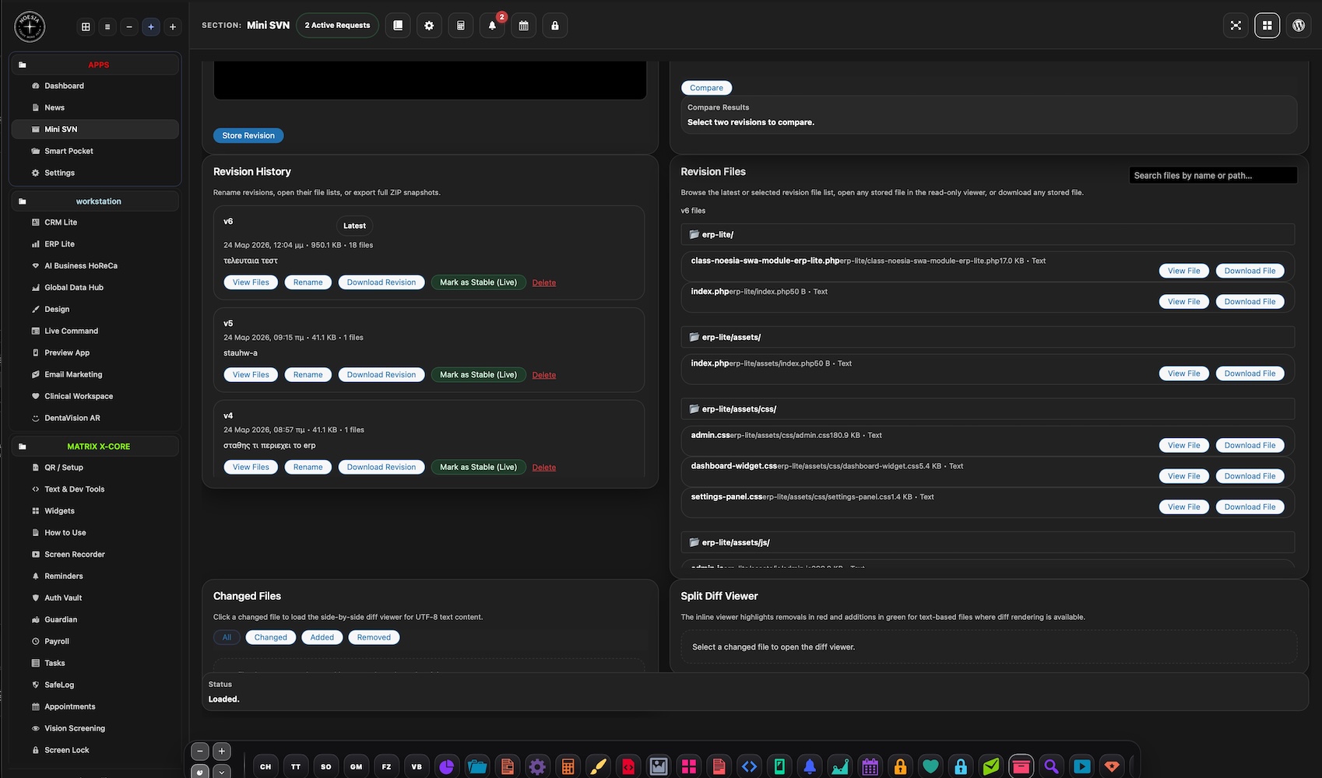Collapse the workstation sidebar group
Viewport: 1322px width, 778px height.
95,201
